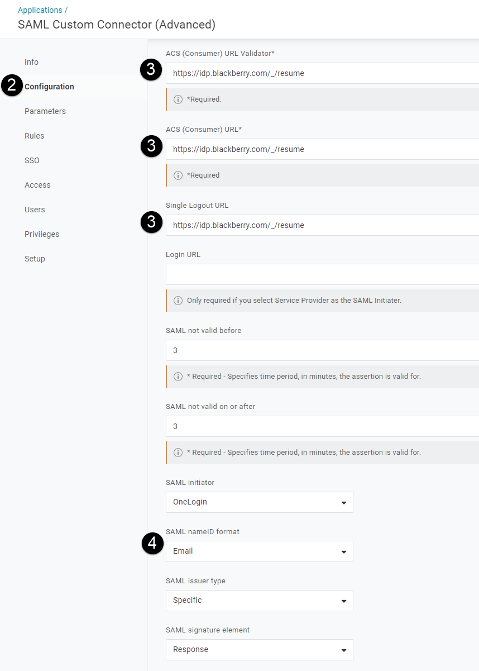
Task: Click the info icon under ACS Consumer URL
Action: pyautogui.click(x=178, y=175)
